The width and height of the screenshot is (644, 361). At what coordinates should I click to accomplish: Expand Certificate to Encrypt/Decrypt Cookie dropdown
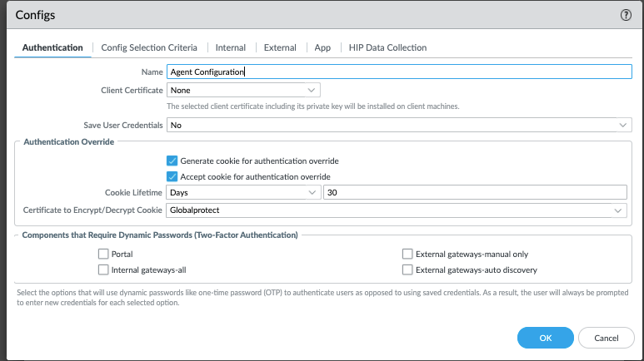(399, 211)
